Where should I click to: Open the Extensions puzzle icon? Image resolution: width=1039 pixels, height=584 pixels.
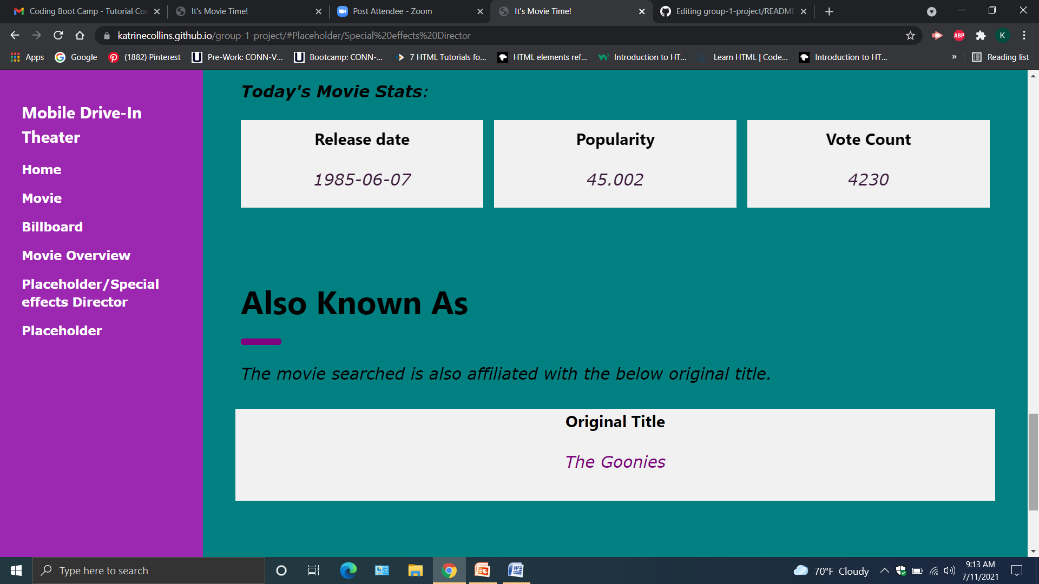coord(981,36)
